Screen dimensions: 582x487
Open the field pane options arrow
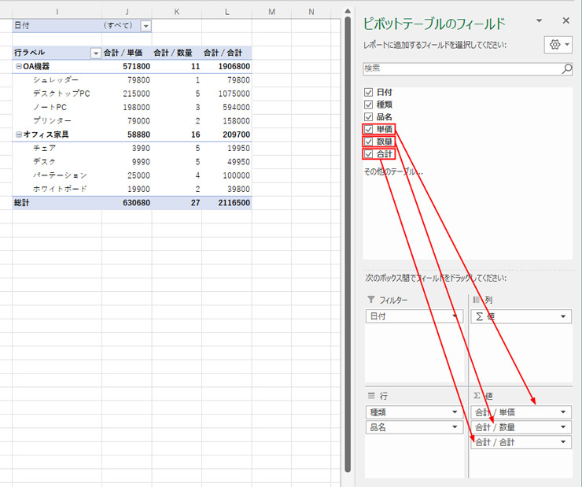(x=540, y=20)
